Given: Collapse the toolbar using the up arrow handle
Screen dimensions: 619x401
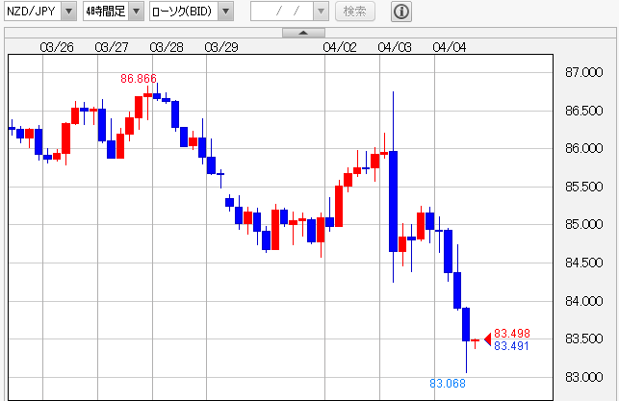Looking at the screenshot, I should click(x=303, y=33).
